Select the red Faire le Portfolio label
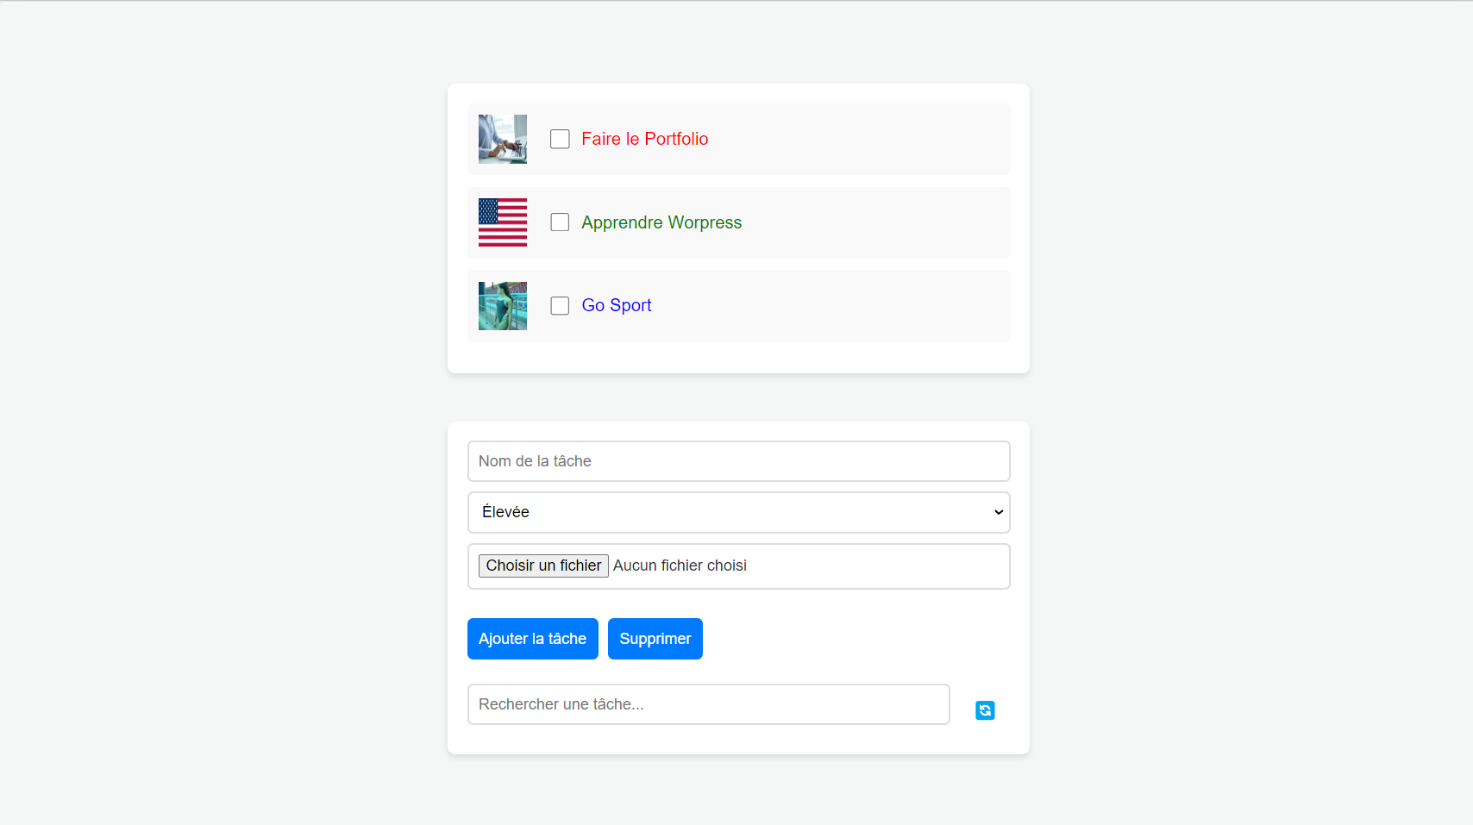 644,139
